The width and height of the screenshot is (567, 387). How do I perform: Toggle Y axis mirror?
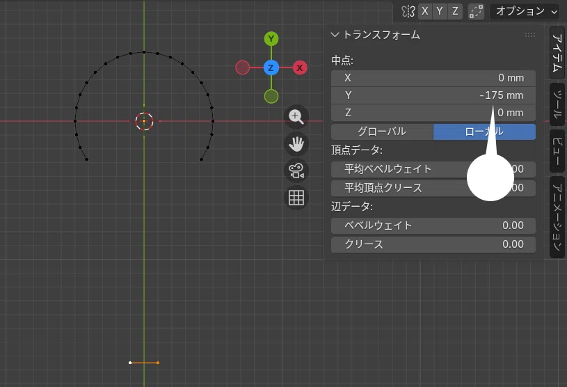440,11
